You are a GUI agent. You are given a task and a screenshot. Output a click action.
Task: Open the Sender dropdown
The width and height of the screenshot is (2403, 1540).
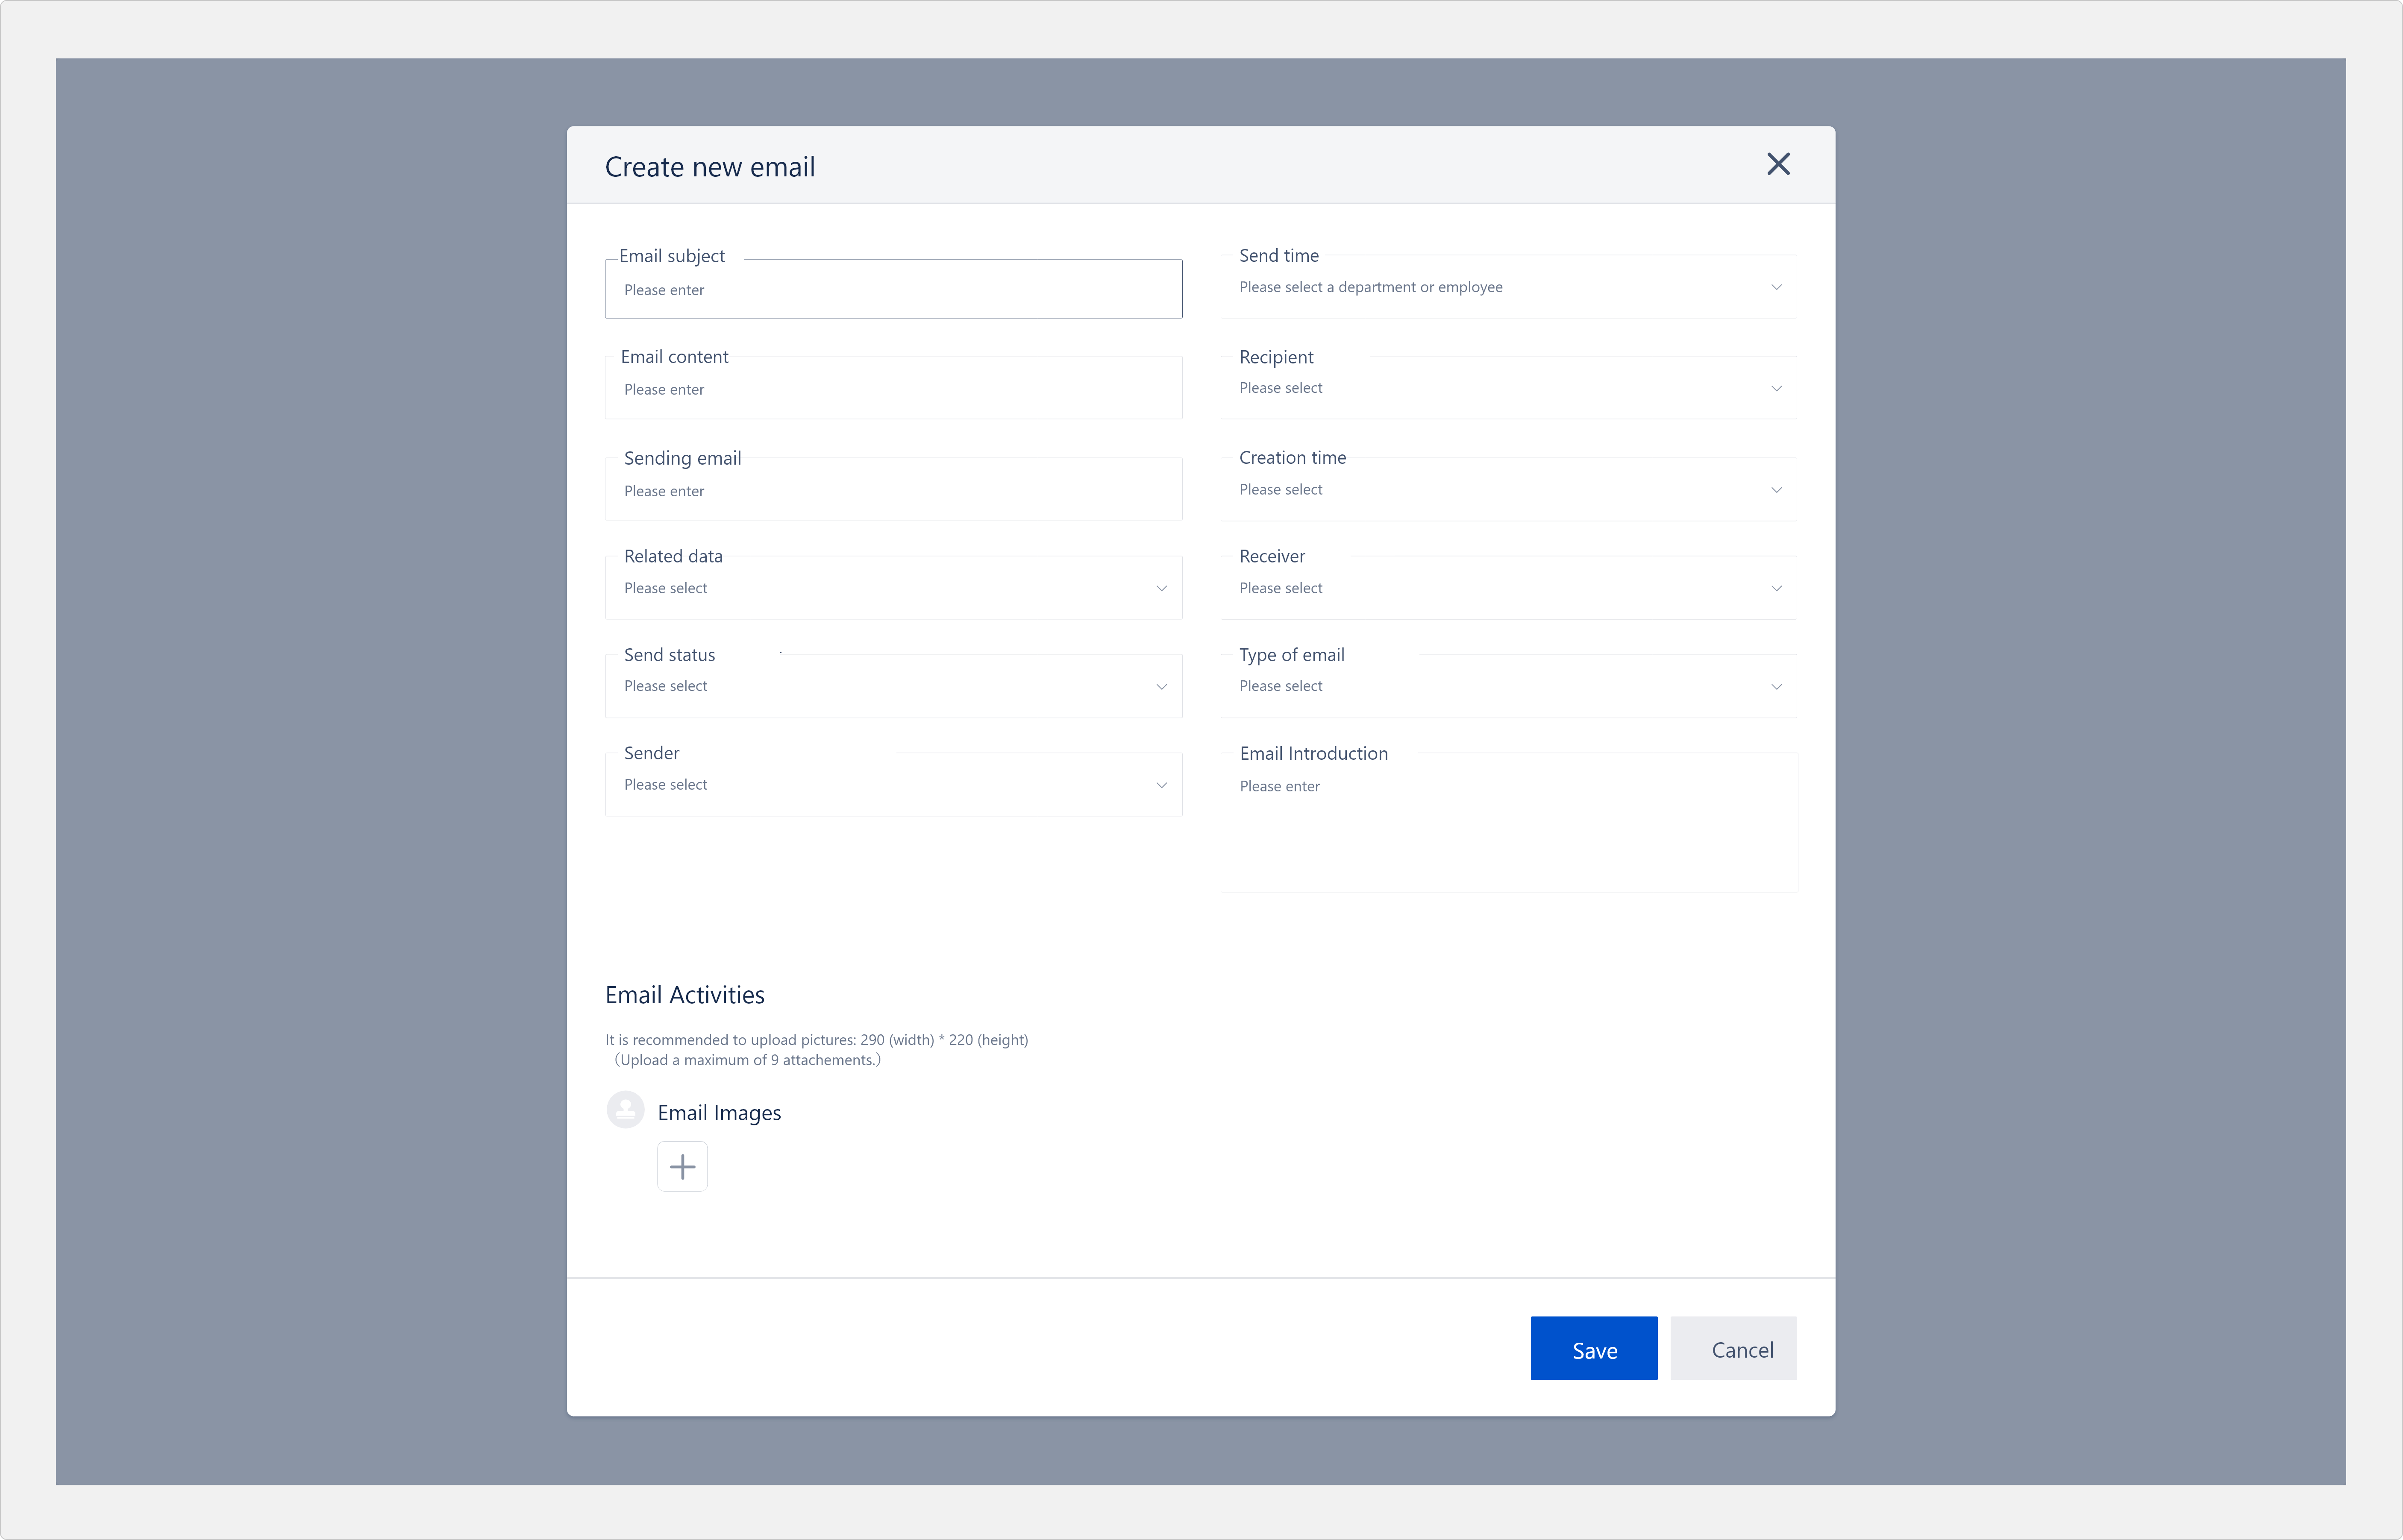coord(893,785)
